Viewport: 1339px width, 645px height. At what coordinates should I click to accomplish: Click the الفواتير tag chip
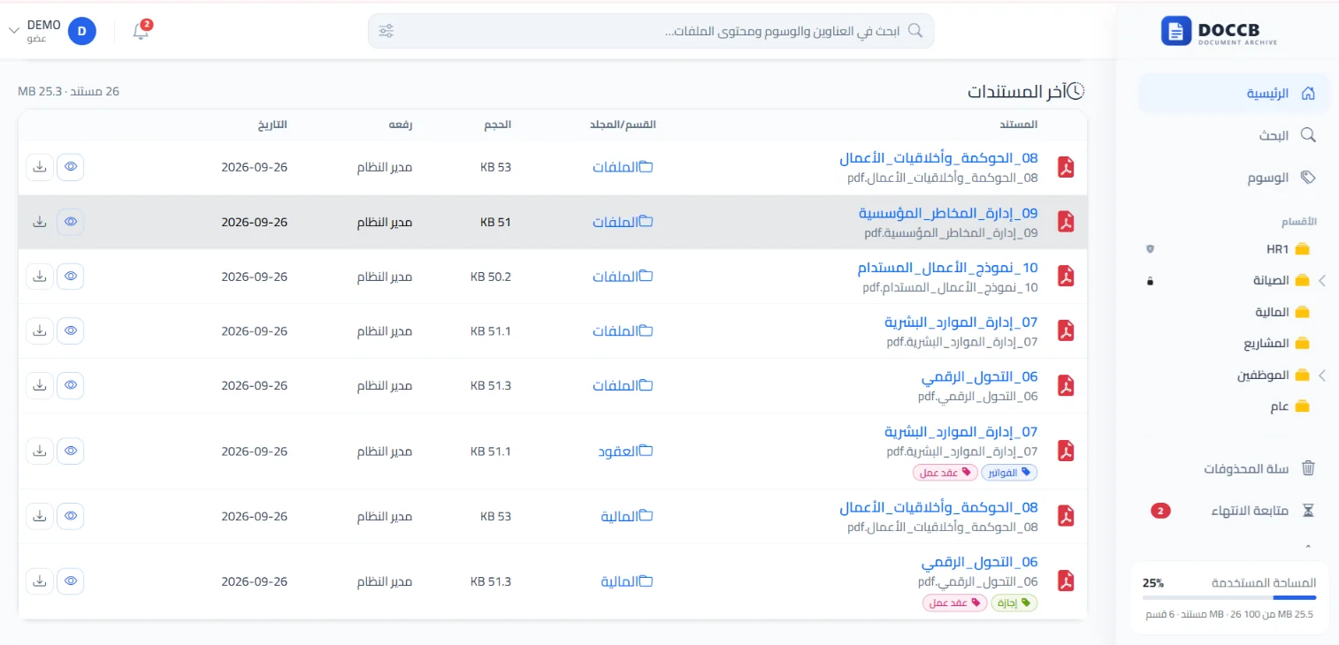point(1009,473)
